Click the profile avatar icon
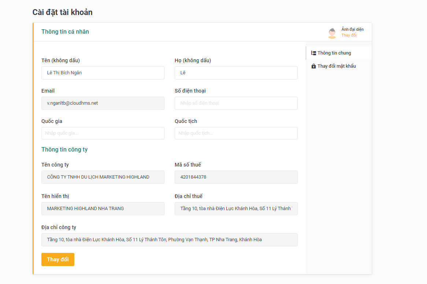This screenshot has height=284, width=427. click(332, 33)
